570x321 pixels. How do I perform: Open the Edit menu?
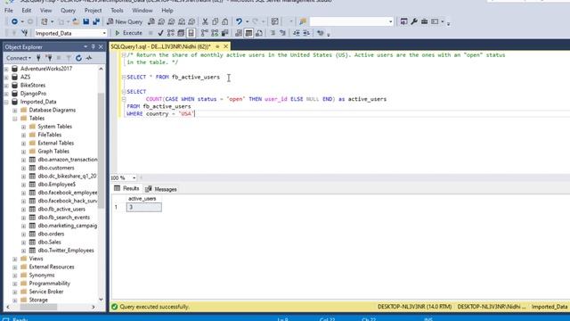pyautogui.click(x=26, y=10)
